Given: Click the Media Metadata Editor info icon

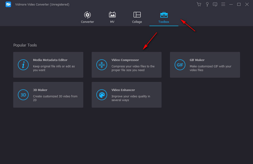Looking at the screenshot, I should [23, 65].
